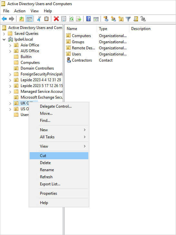The width and height of the screenshot is (176, 235).
Task: Choose Export List... in context menu
Action: [x=59, y=184]
